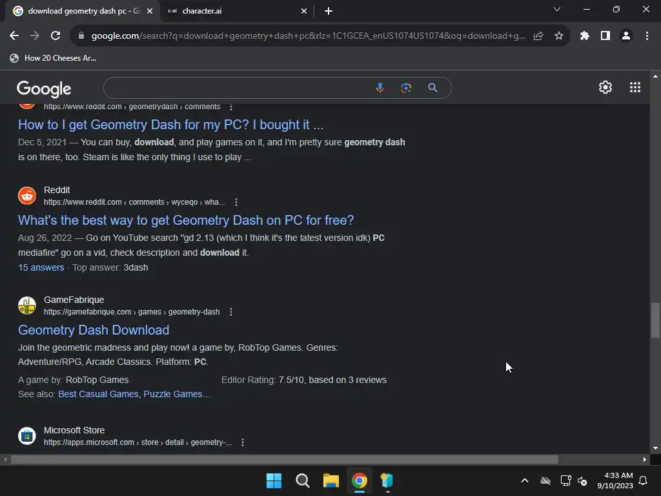This screenshot has height=496, width=661.
Task: Select the download geometry dash pc tab
Action: point(82,11)
